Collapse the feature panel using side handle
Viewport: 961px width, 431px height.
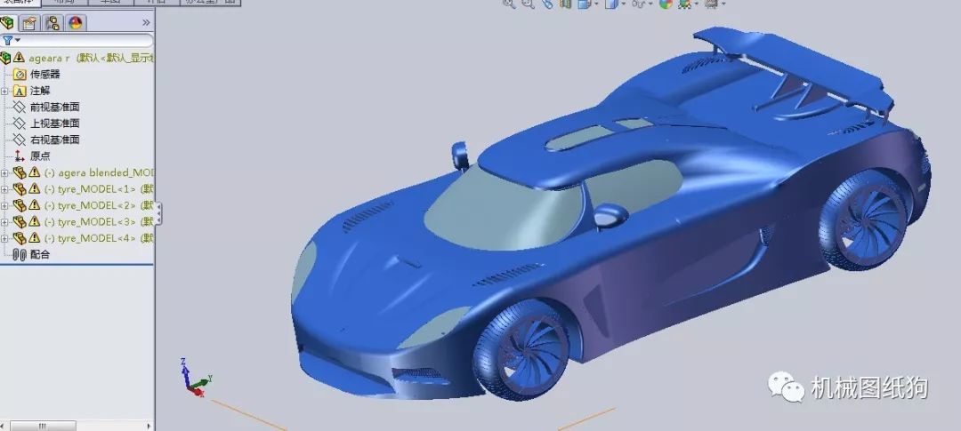[x=158, y=213]
